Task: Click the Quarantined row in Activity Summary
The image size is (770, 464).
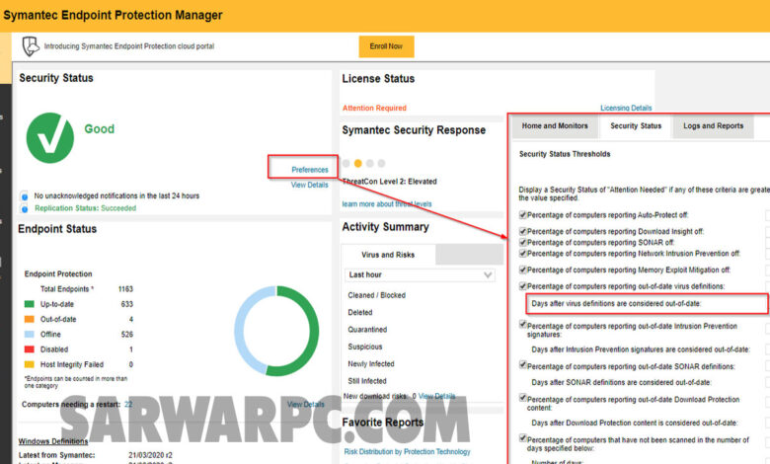Action: [367, 330]
